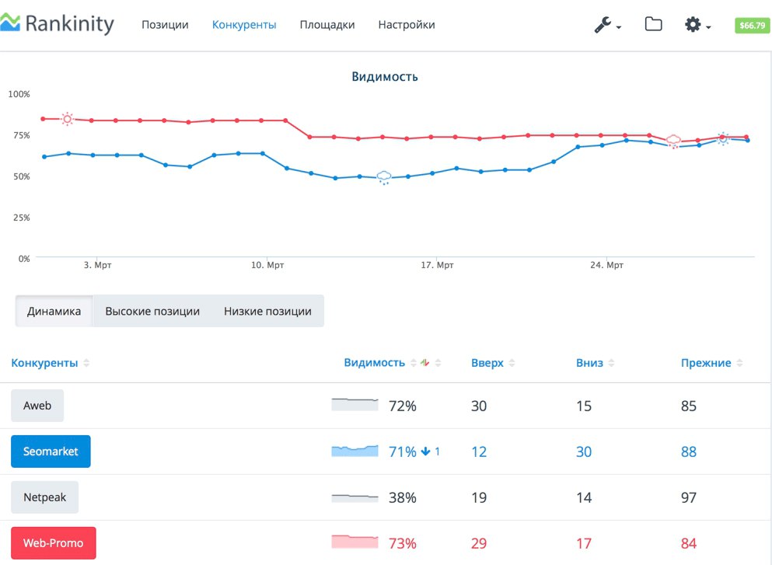Click the Вниз column header

click(x=589, y=363)
